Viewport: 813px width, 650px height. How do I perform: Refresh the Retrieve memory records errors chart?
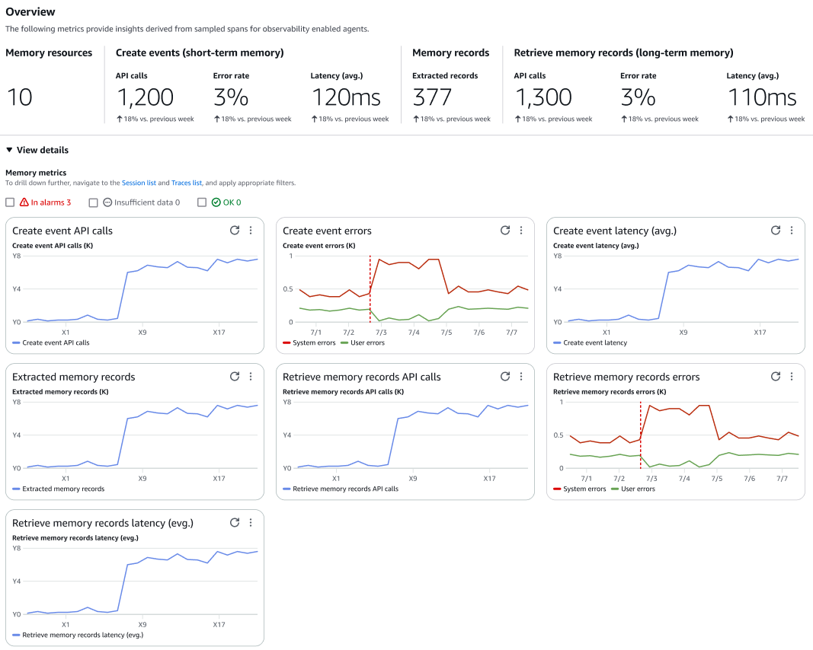(x=776, y=377)
